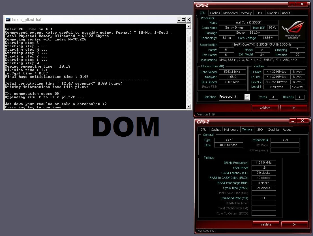Click the console scrollbar up arrow

pyautogui.click(x=188, y=26)
